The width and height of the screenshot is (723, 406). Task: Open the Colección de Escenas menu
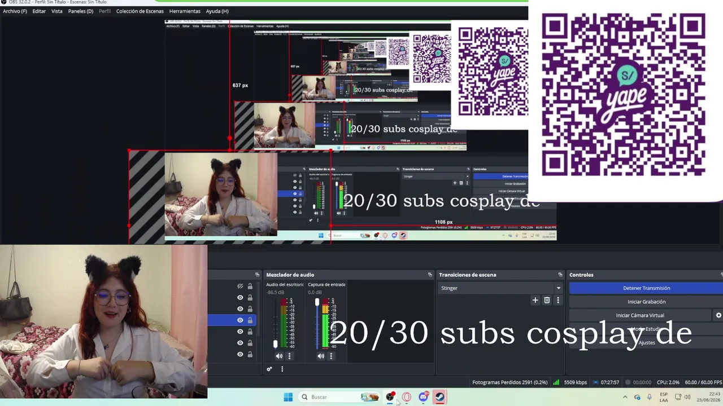140,11
